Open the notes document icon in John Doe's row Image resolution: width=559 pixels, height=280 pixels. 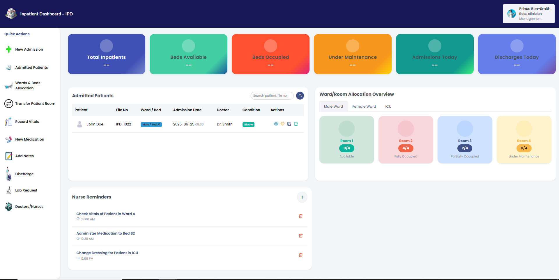[x=289, y=124]
